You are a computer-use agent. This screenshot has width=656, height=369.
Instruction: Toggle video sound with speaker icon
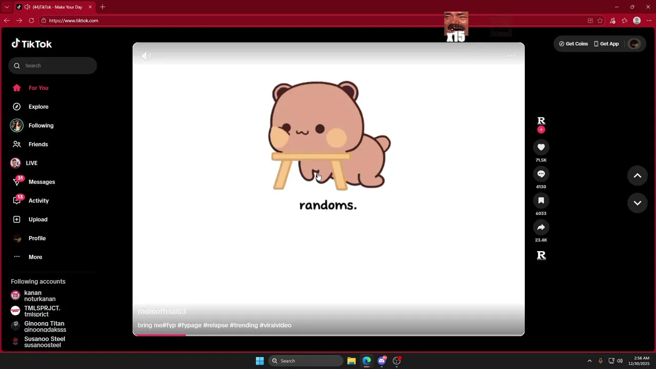click(x=146, y=56)
